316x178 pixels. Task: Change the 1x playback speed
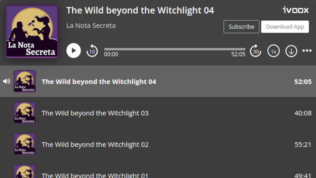[x=274, y=51]
